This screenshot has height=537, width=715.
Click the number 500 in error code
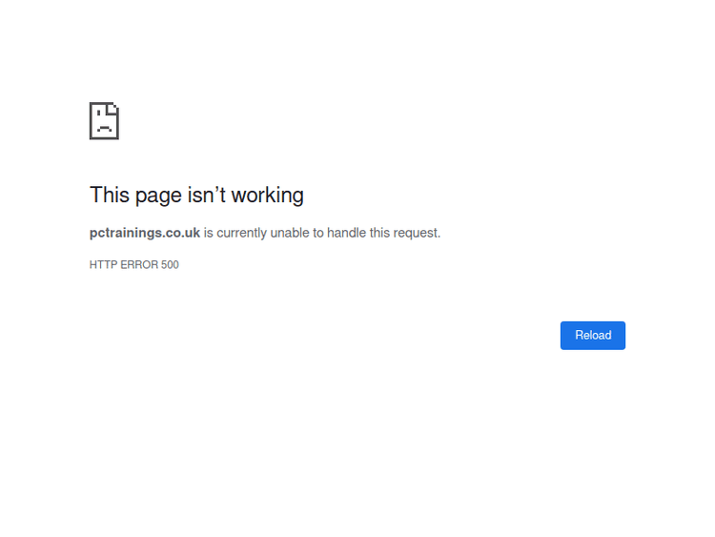(170, 265)
